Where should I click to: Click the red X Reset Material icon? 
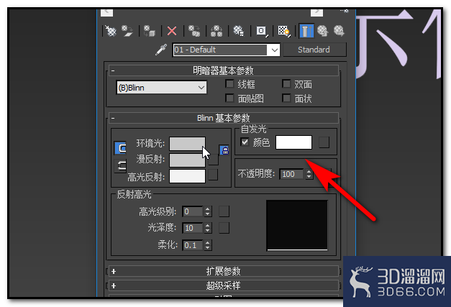[x=172, y=30]
